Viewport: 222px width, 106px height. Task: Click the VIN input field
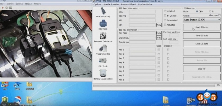(x=142, y=25)
